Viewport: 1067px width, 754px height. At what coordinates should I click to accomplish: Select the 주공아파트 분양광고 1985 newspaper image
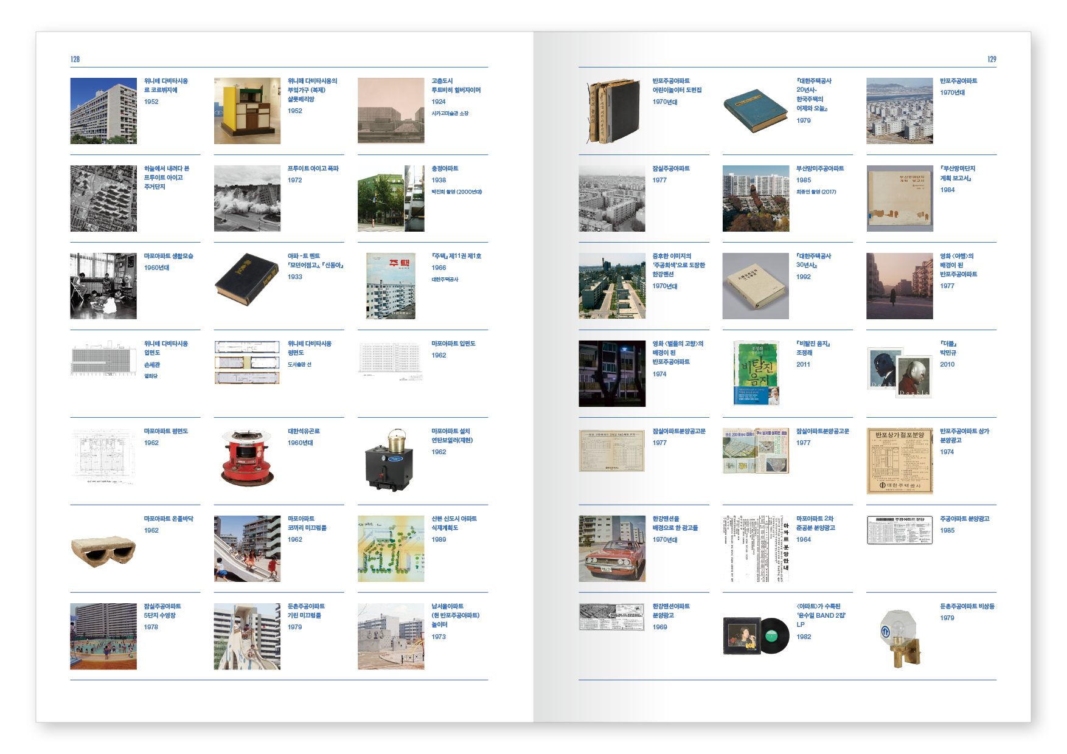900,530
